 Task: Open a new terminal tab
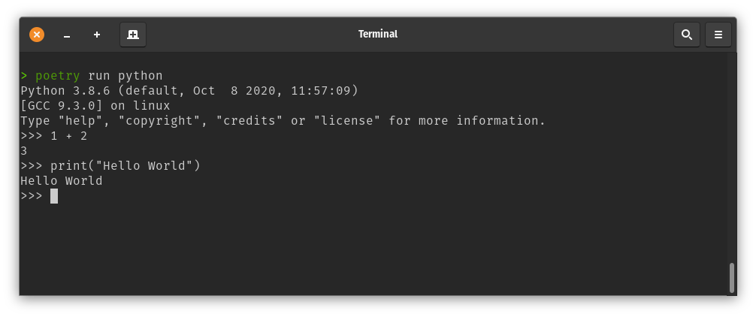click(133, 35)
